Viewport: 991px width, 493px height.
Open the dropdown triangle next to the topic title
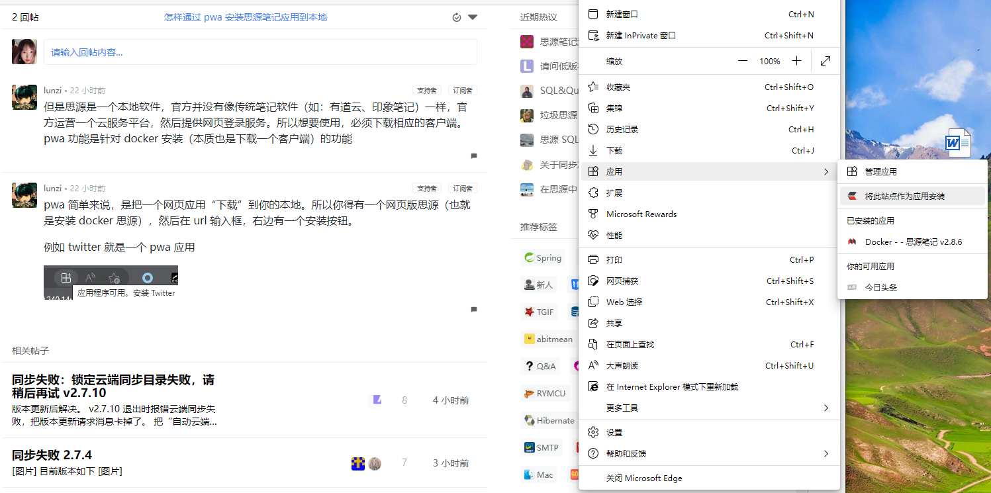coord(473,17)
